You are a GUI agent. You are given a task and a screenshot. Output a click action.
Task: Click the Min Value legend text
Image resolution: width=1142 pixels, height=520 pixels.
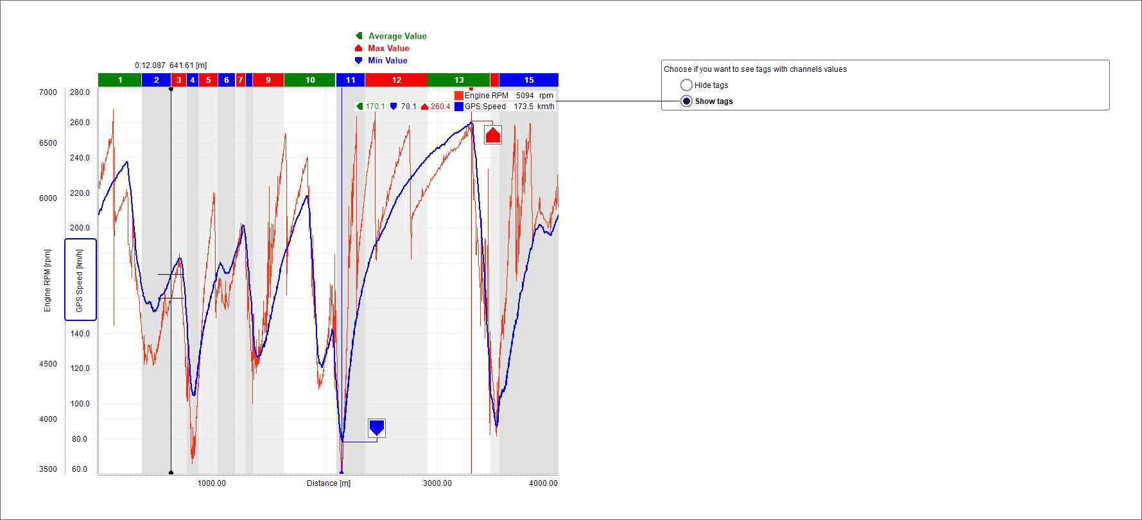[x=388, y=60]
